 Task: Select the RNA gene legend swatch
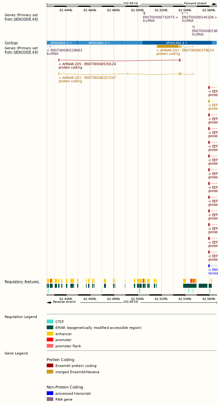(x=50, y=399)
